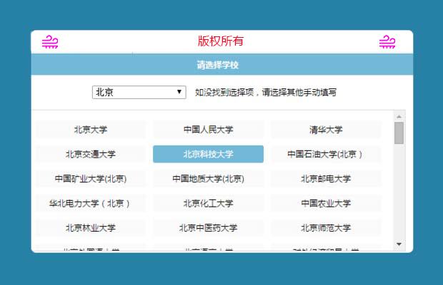This screenshot has width=443, height=285.
Task: Click the pink wind icon at top left
Action: coord(50,41)
